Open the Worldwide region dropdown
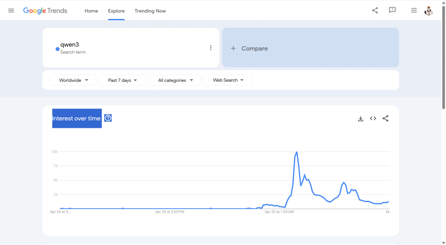Viewport: 446px width, 245px height. click(73, 80)
